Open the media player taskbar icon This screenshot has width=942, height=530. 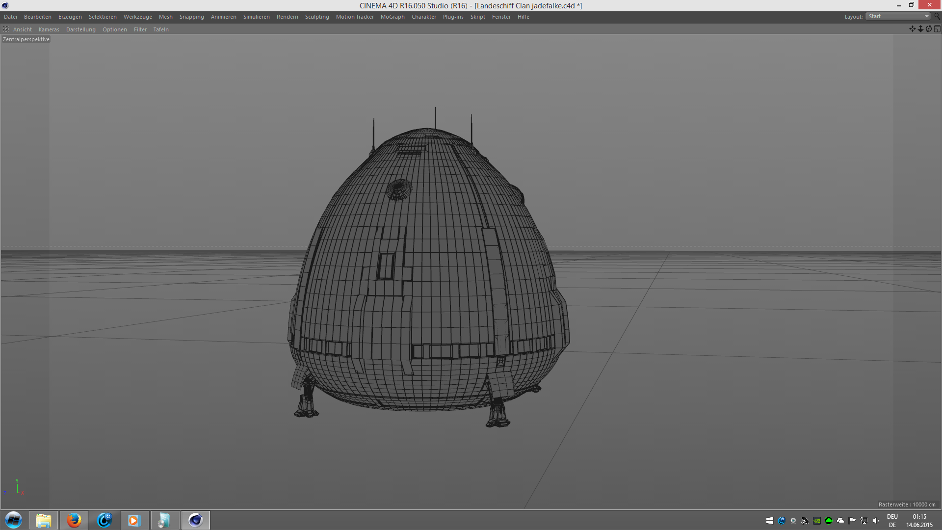134,520
